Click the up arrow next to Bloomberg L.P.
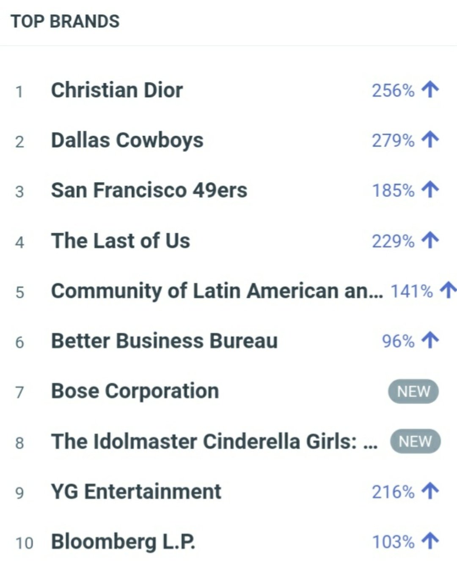 coord(430,541)
